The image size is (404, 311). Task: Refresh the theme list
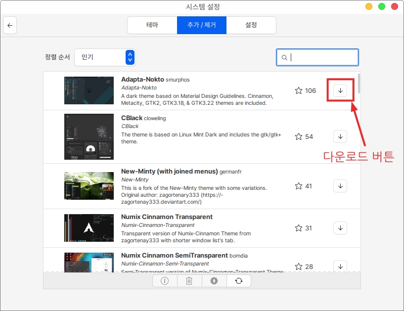239,281
